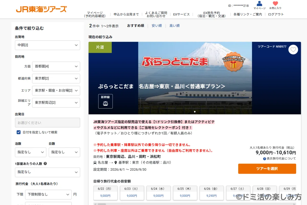The image size is (307, 205).
Task: Open the 下限制限なし price dropdown
Action: [48, 194]
